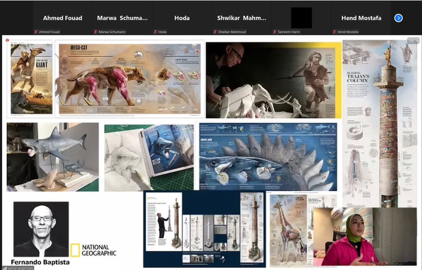Image resolution: width=422 pixels, height=270 pixels.
Task: Click the sculptor with mammoth model photo
Action: coord(274,80)
